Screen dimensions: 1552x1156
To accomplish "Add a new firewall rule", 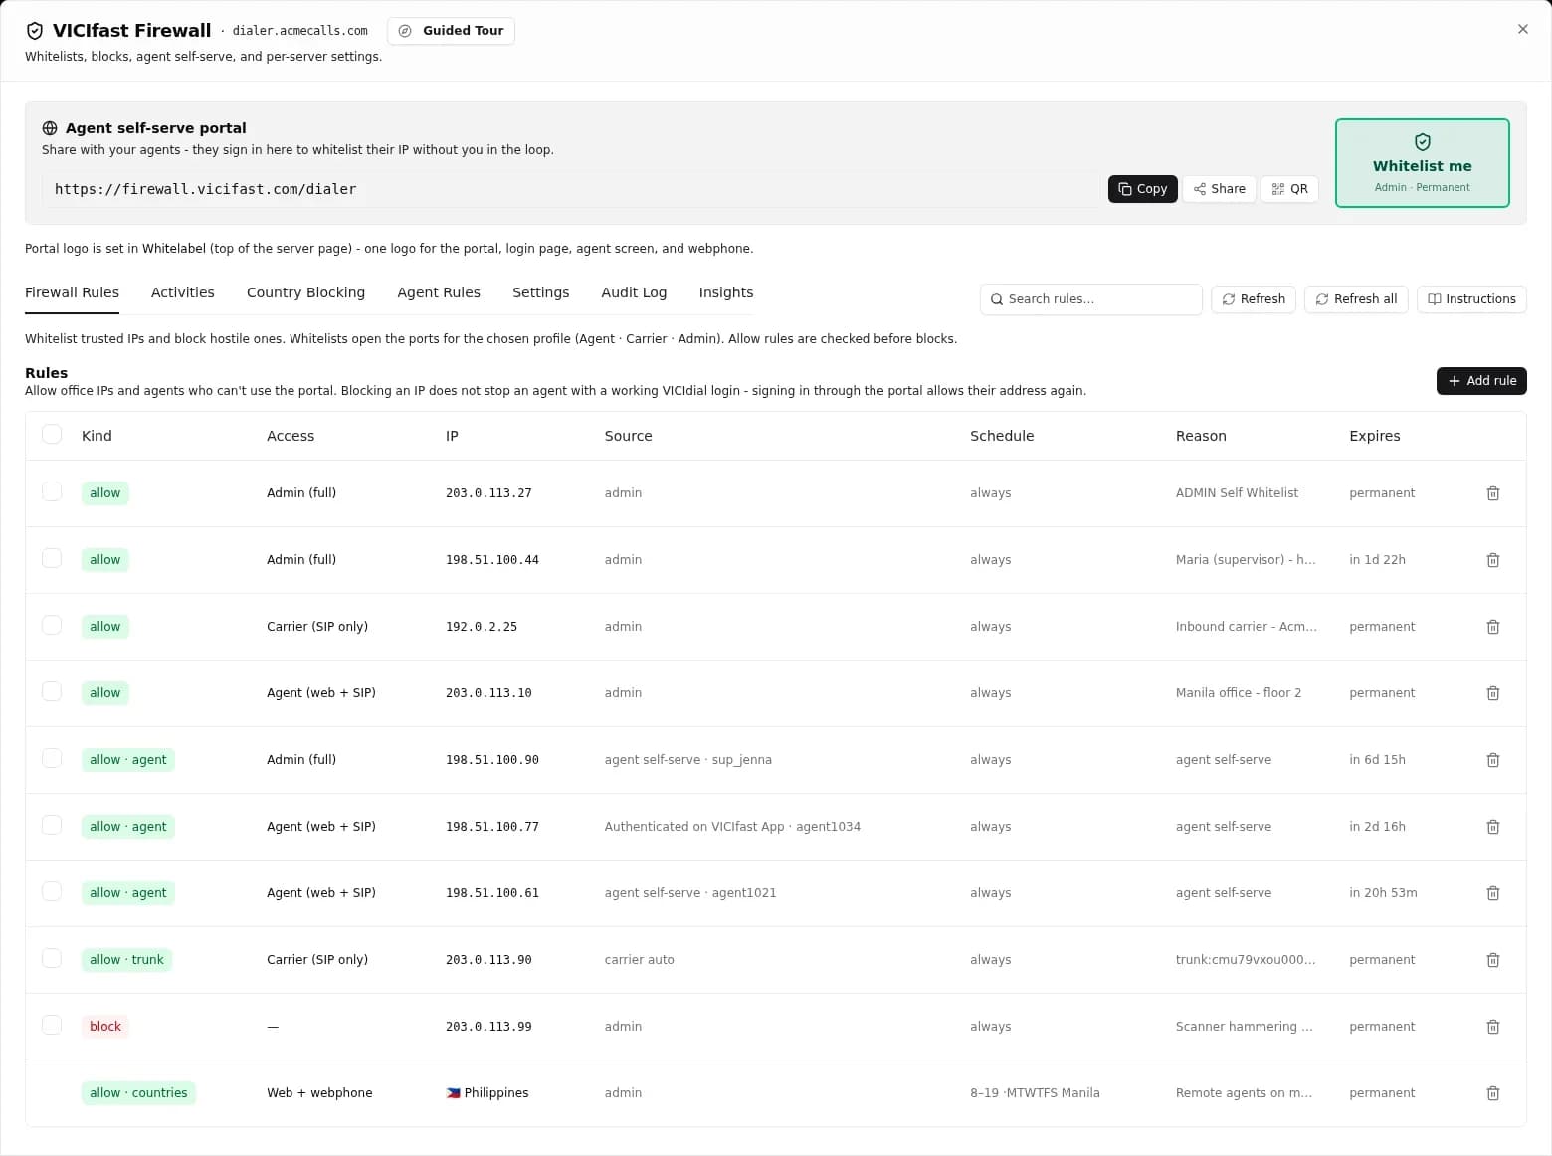I will point(1481,381).
